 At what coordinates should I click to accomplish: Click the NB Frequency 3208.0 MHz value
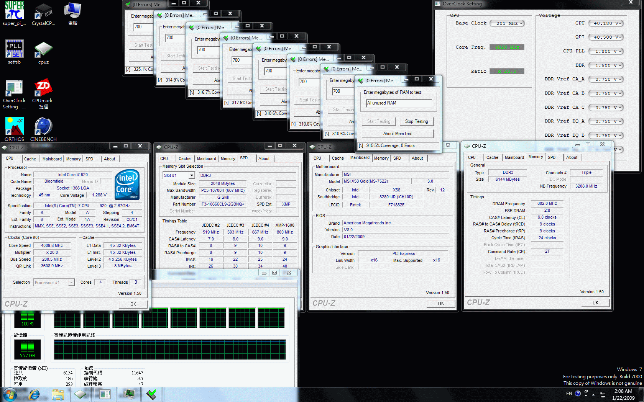point(586,186)
